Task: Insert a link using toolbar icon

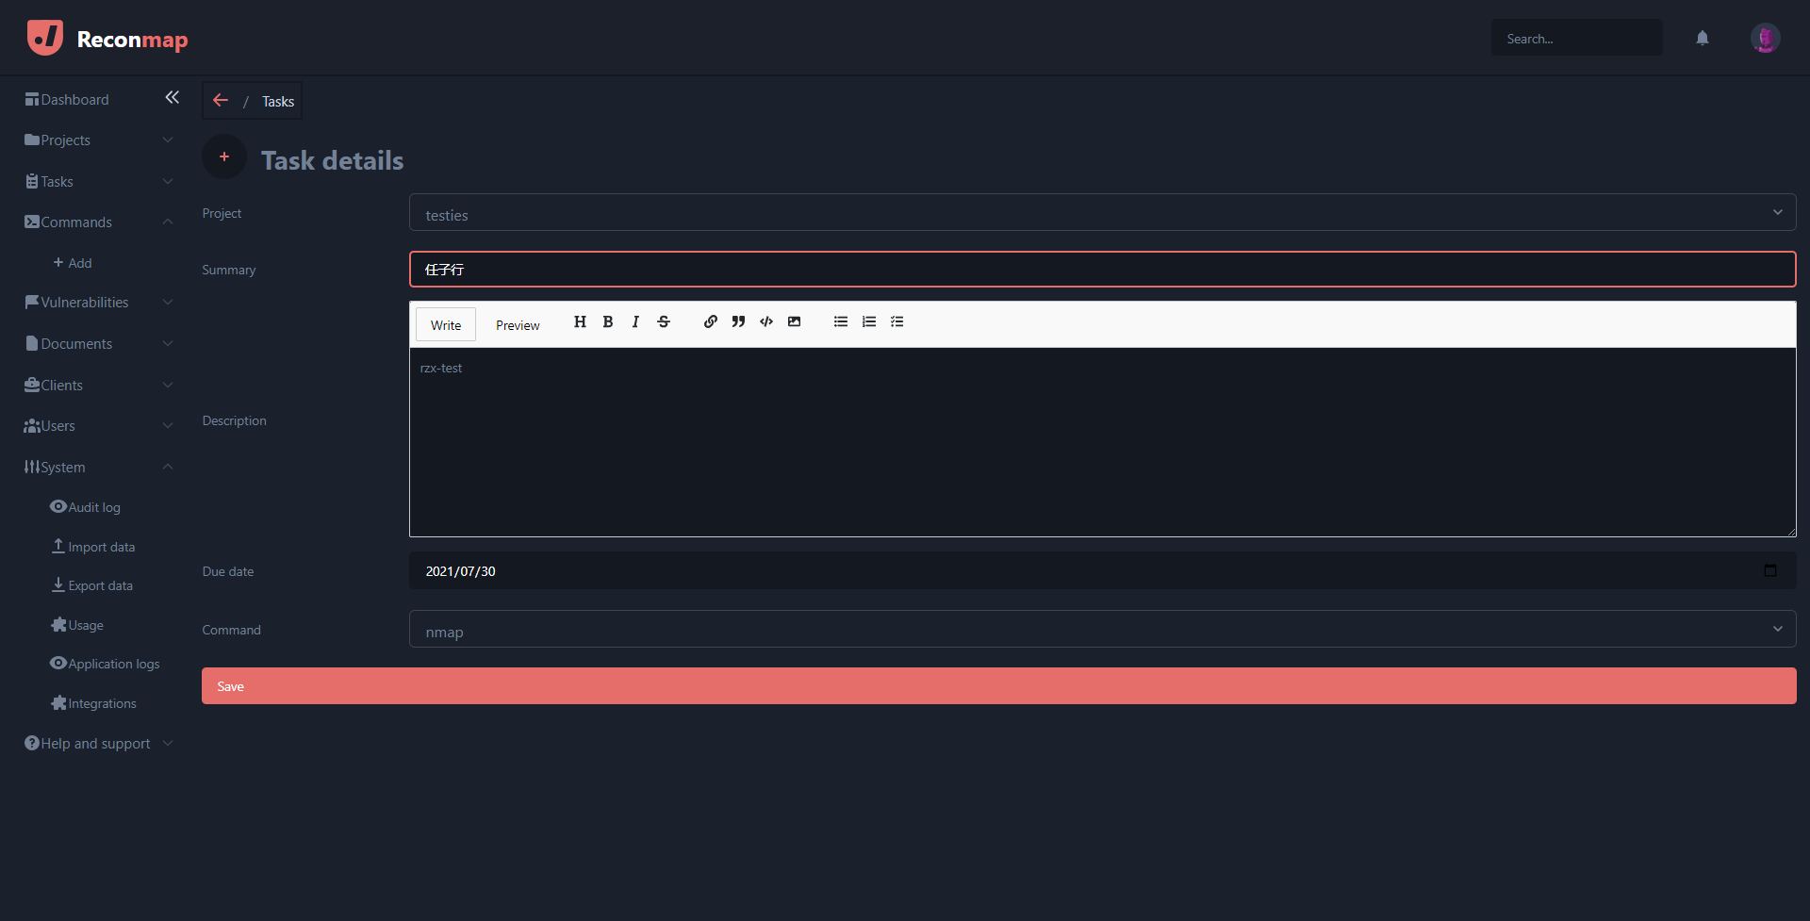Action: (711, 322)
